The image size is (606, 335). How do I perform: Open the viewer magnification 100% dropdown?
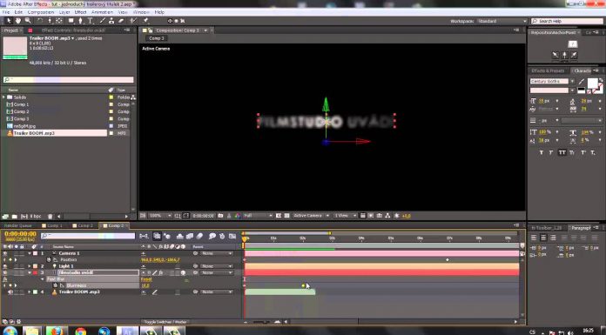pyautogui.click(x=159, y=216)
